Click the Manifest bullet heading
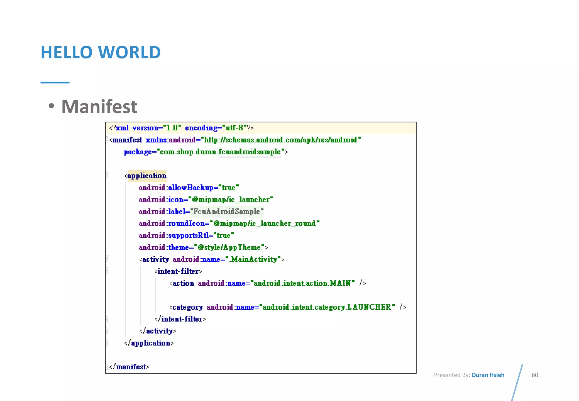579x401 pixels. tap(99, 107)
